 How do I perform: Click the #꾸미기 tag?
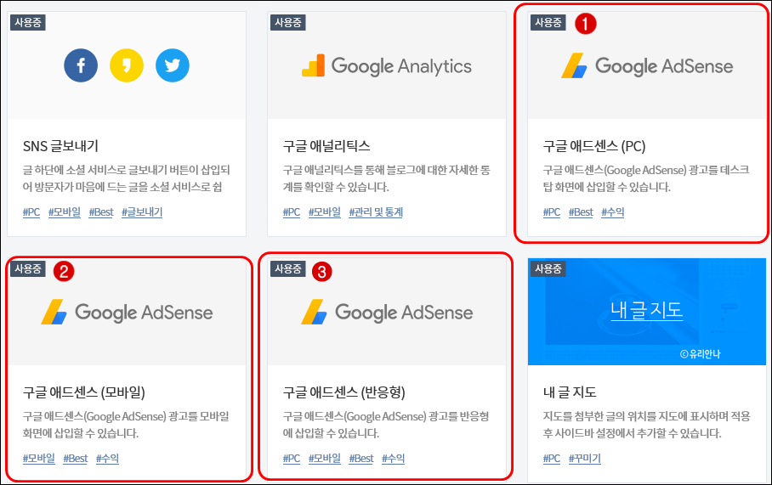coord(585,459)
